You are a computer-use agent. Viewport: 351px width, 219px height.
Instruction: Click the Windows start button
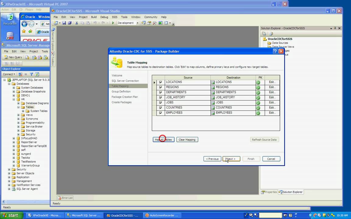(11, 215)
